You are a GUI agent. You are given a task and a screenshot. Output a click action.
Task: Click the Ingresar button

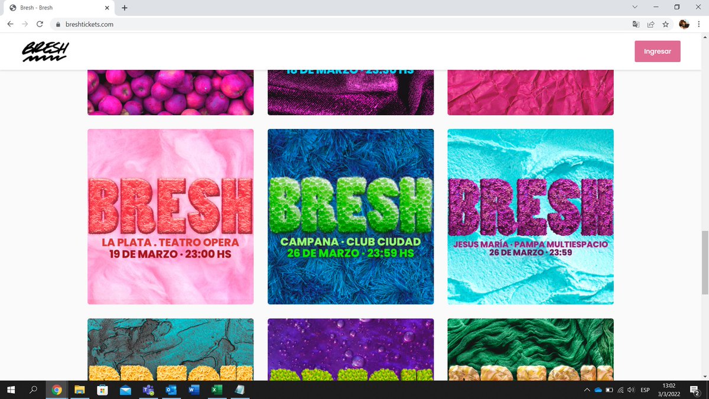pos(657,51)
